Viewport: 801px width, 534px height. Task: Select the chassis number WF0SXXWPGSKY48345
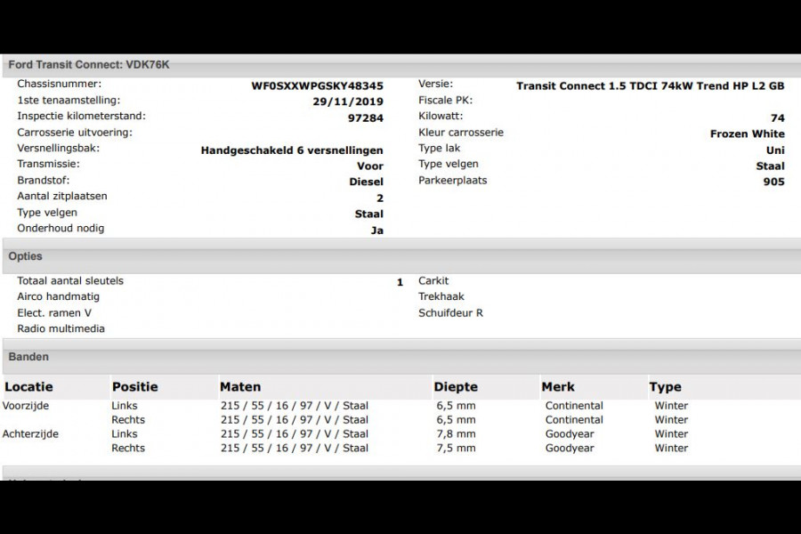tap(318, 86)
